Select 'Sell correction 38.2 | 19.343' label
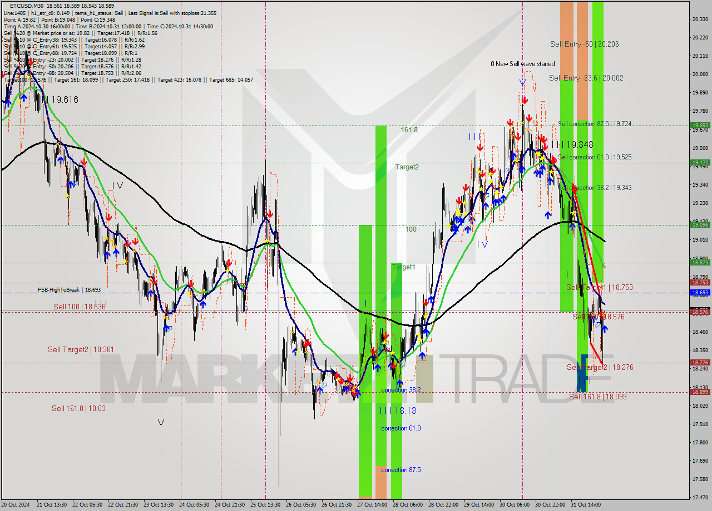The height and width of the screenshot is (511, 712). 595,188
